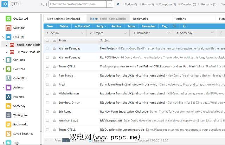This screenshot has height=145, width=225.
Task: Click IQTELL logo
Action: coord(12,4)
